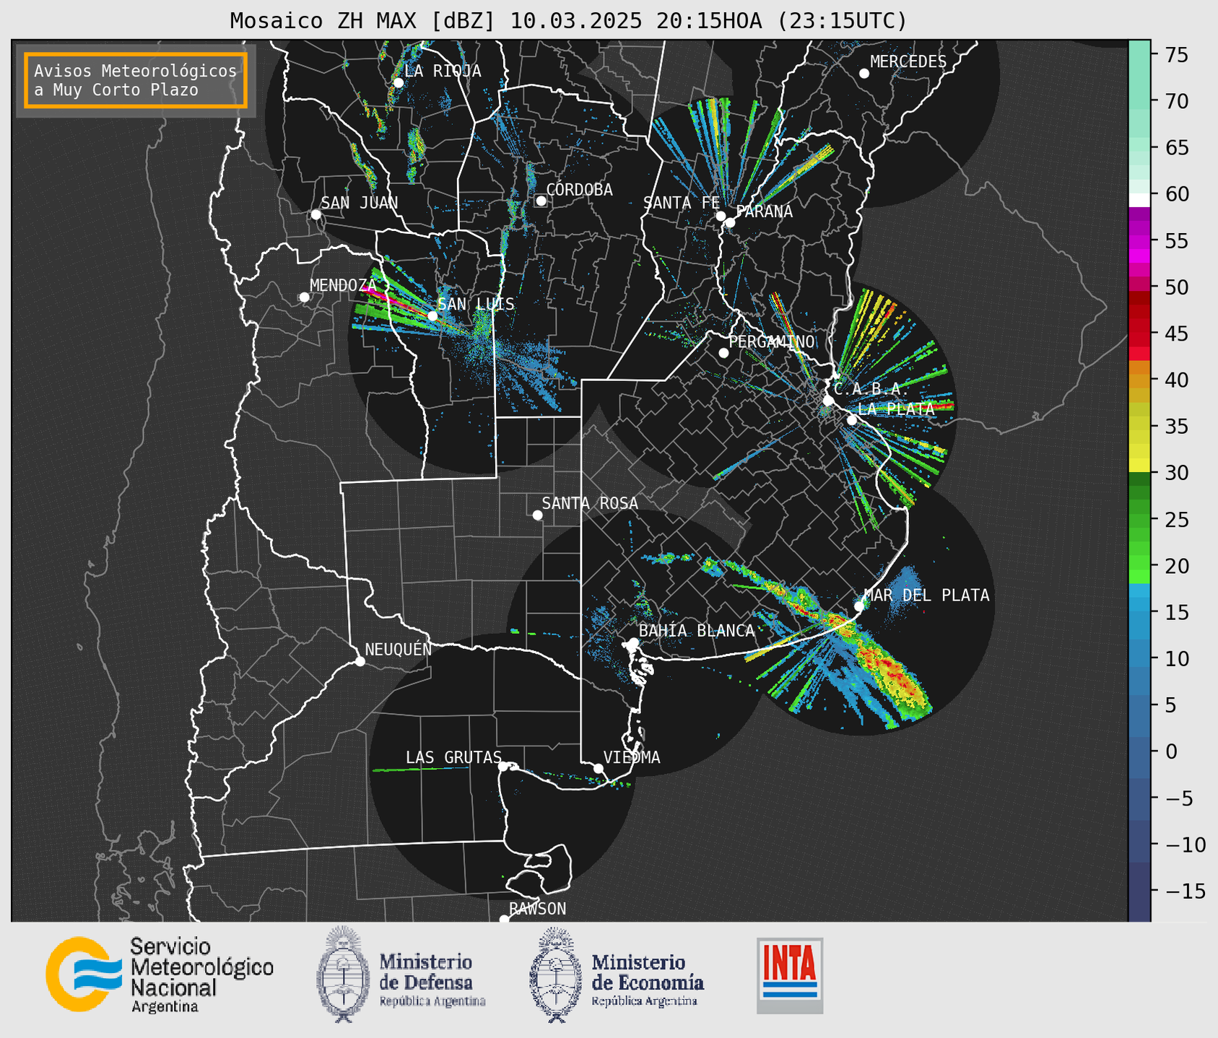1218x1038 pixels.
Task: Click the green 25 dBZ band on colorbar
Action: pyautogui.click(x=1139, y=519)
